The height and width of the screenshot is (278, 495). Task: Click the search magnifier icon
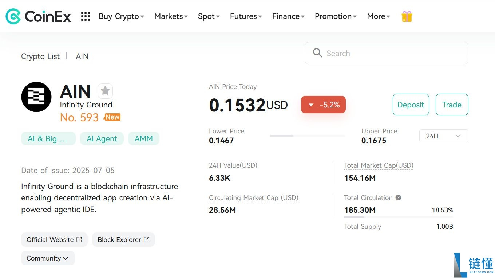tap(317, 53)
